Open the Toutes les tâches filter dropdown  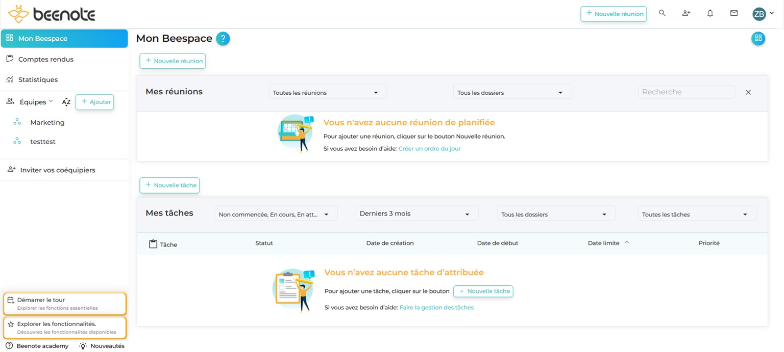[x=697, y=214]
